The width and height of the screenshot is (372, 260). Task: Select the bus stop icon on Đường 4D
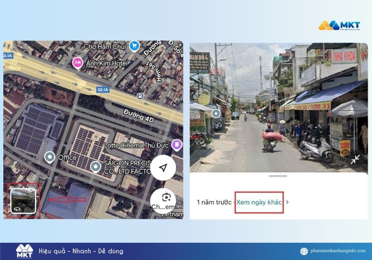click(x=140, y=96)
